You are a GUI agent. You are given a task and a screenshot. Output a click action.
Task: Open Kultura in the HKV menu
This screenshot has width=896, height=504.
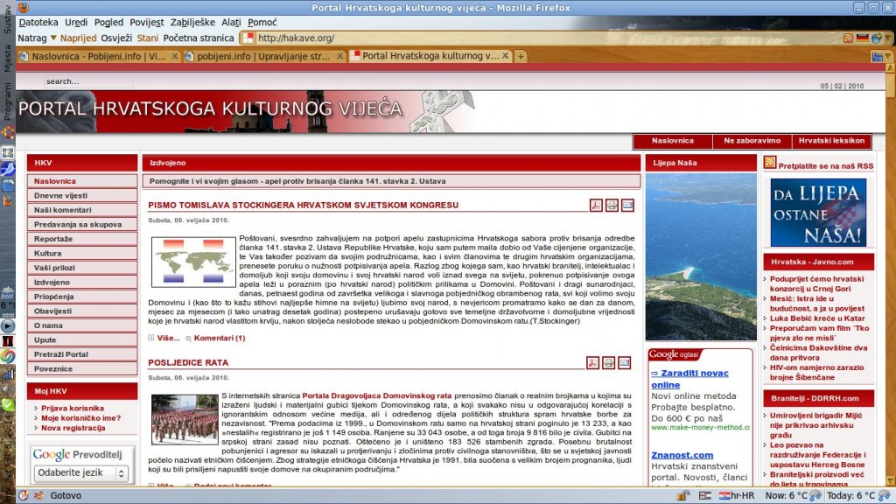point(82,253)
